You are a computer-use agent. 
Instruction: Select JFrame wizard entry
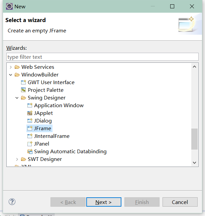pos(42,129)
